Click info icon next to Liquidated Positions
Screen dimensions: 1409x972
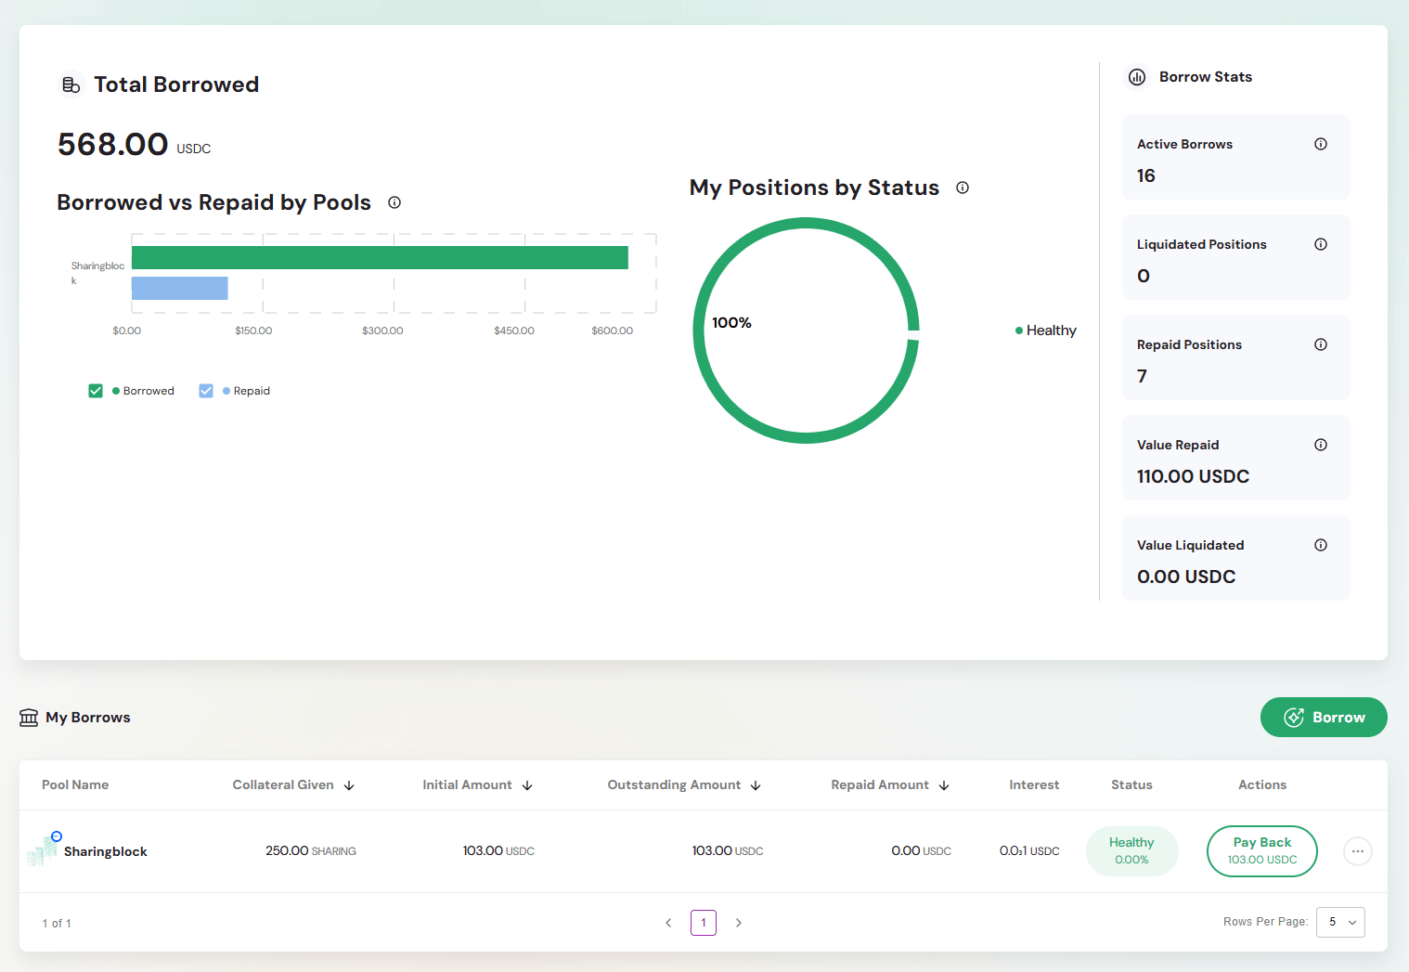pos(1320,244)
